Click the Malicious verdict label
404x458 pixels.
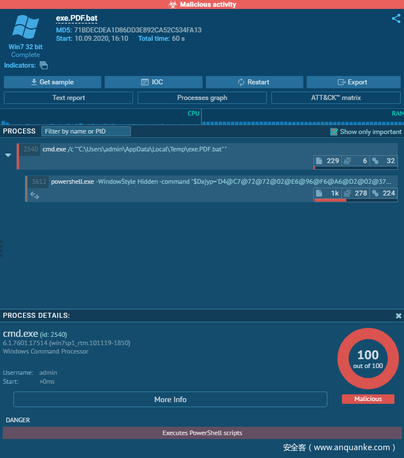(x=368, y=399)
